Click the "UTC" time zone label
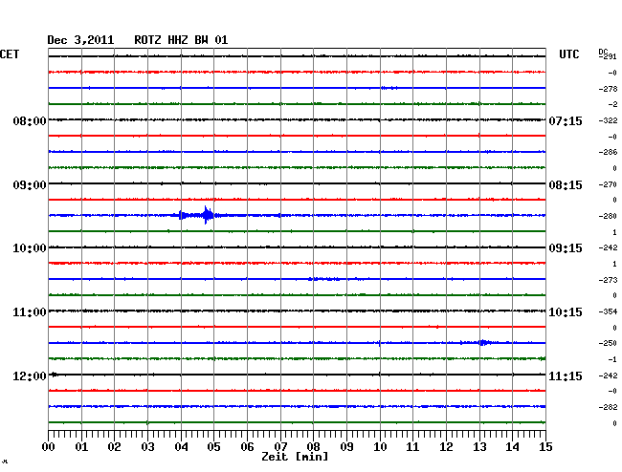The width and height of the screenshot is (622, 472). coord(568,54)
